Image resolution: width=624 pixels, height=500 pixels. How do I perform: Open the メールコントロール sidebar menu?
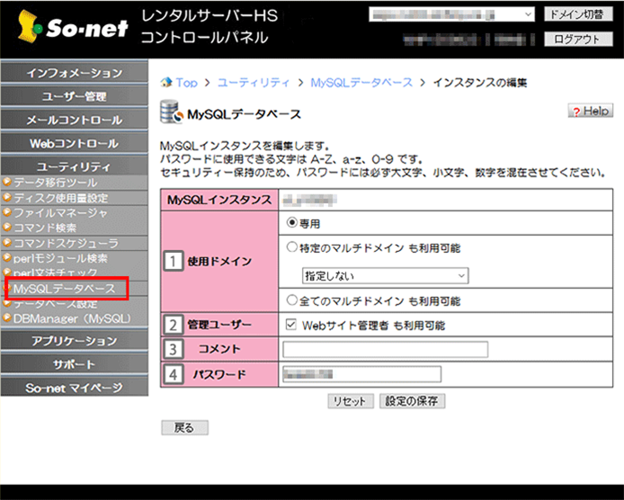coord(74,120)
